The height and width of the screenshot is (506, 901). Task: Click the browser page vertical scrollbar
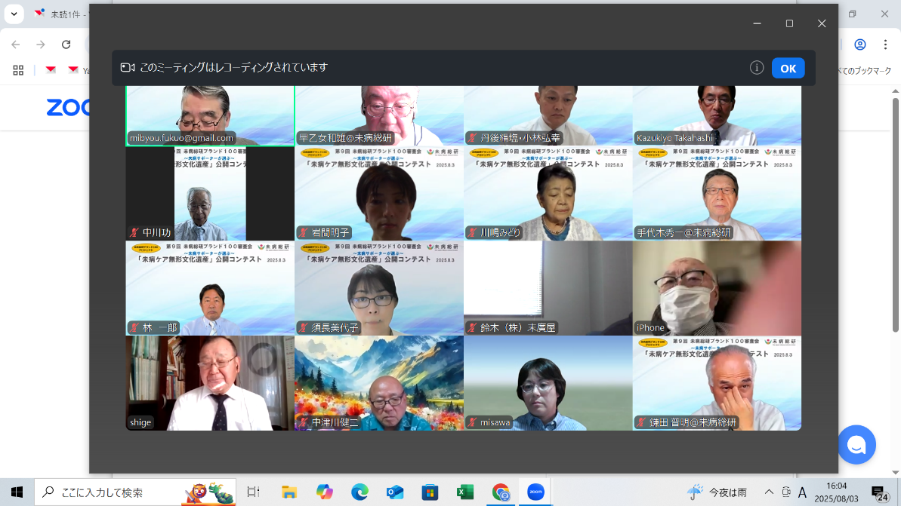coord(895,215)
